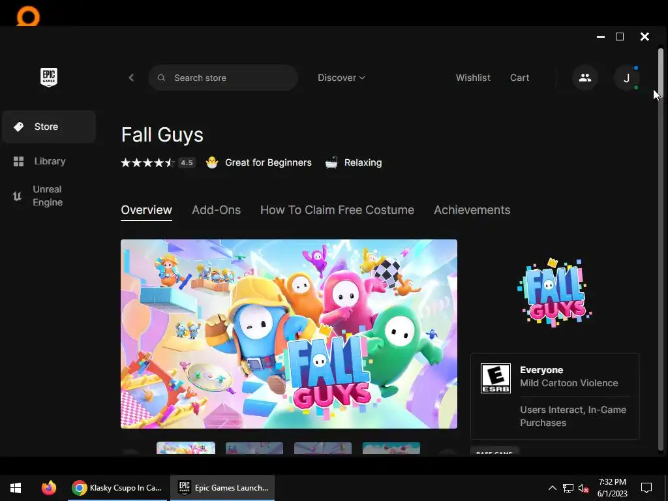This screenshot has width=668, height=501.
Task: Open the Windows notification center
Action: [x=646, y=488]
